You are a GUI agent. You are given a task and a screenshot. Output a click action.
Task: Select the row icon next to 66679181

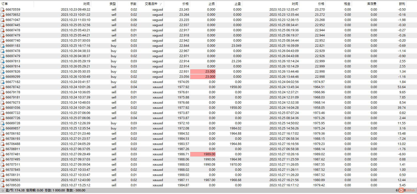[x=3, y=97]
